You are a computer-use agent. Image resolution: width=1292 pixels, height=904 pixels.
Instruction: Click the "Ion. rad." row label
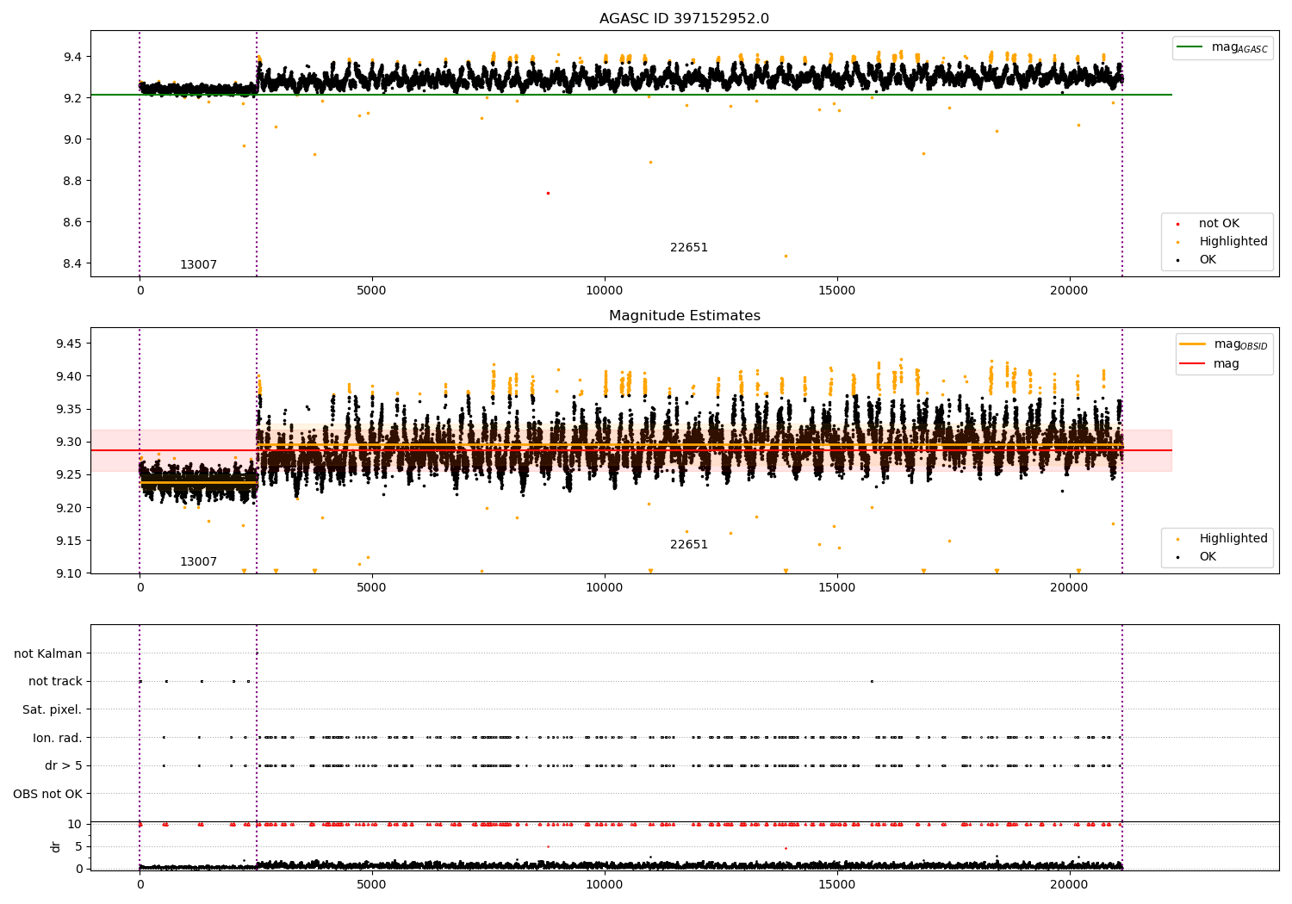pyautogui.click(x=58, y=739)
